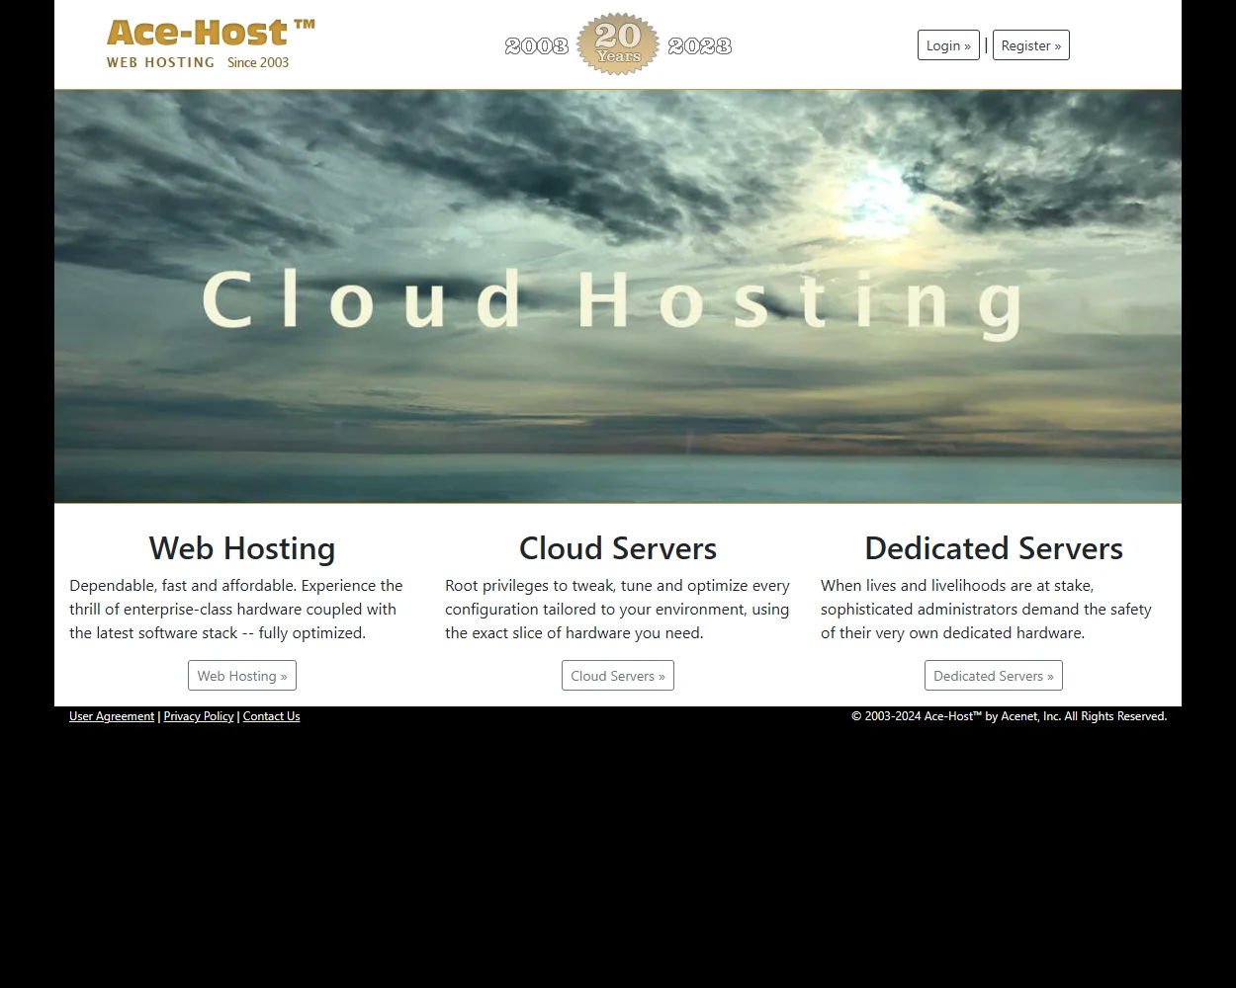Screen dimensions: 1236x988
Task: Click the "Dedicated Servers »" button
Action: point(993,675)
